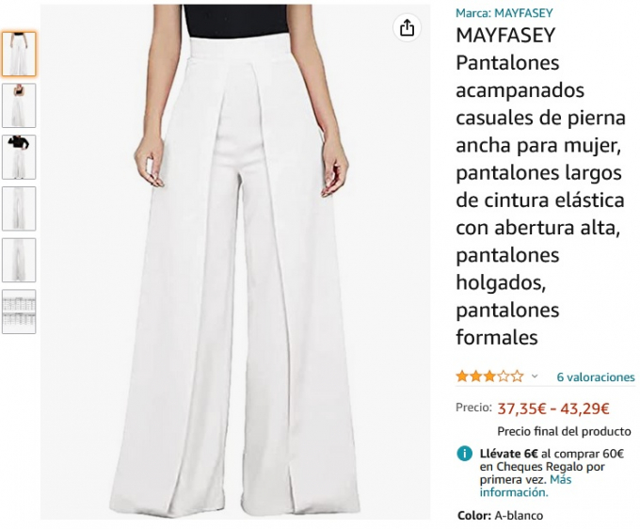The height and width of the screenshot is (529, 640).
Task: Click the Precio final del producto text
Action: (x=564, y=431)
